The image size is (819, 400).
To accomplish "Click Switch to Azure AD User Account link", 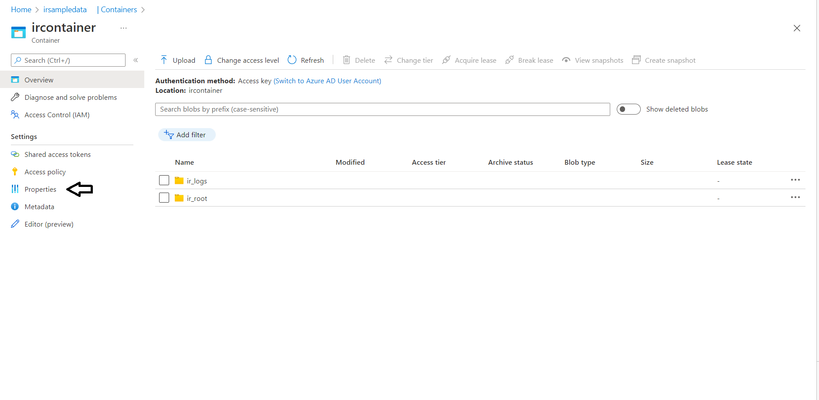I will 327,81.
